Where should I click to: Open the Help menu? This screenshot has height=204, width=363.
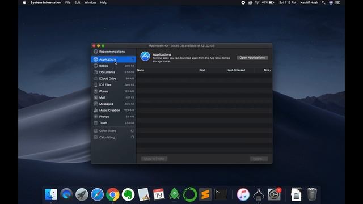pos(103,2)
